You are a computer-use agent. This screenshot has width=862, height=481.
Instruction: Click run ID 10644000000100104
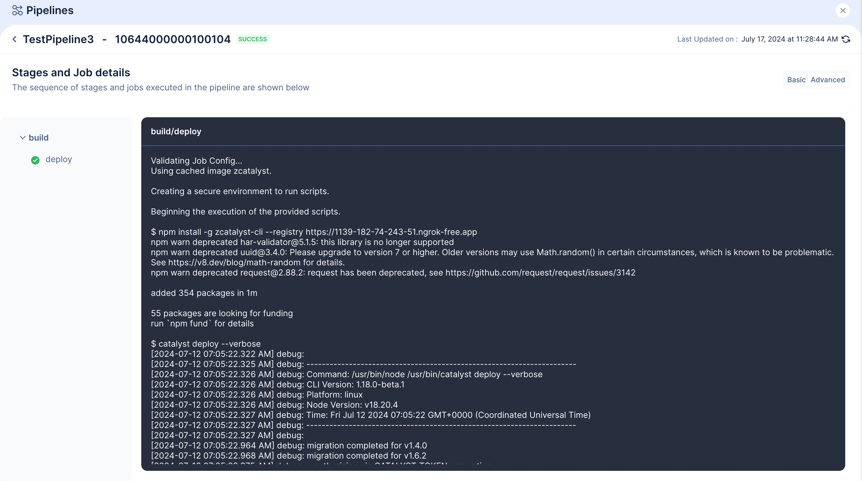tap(173, 39)
